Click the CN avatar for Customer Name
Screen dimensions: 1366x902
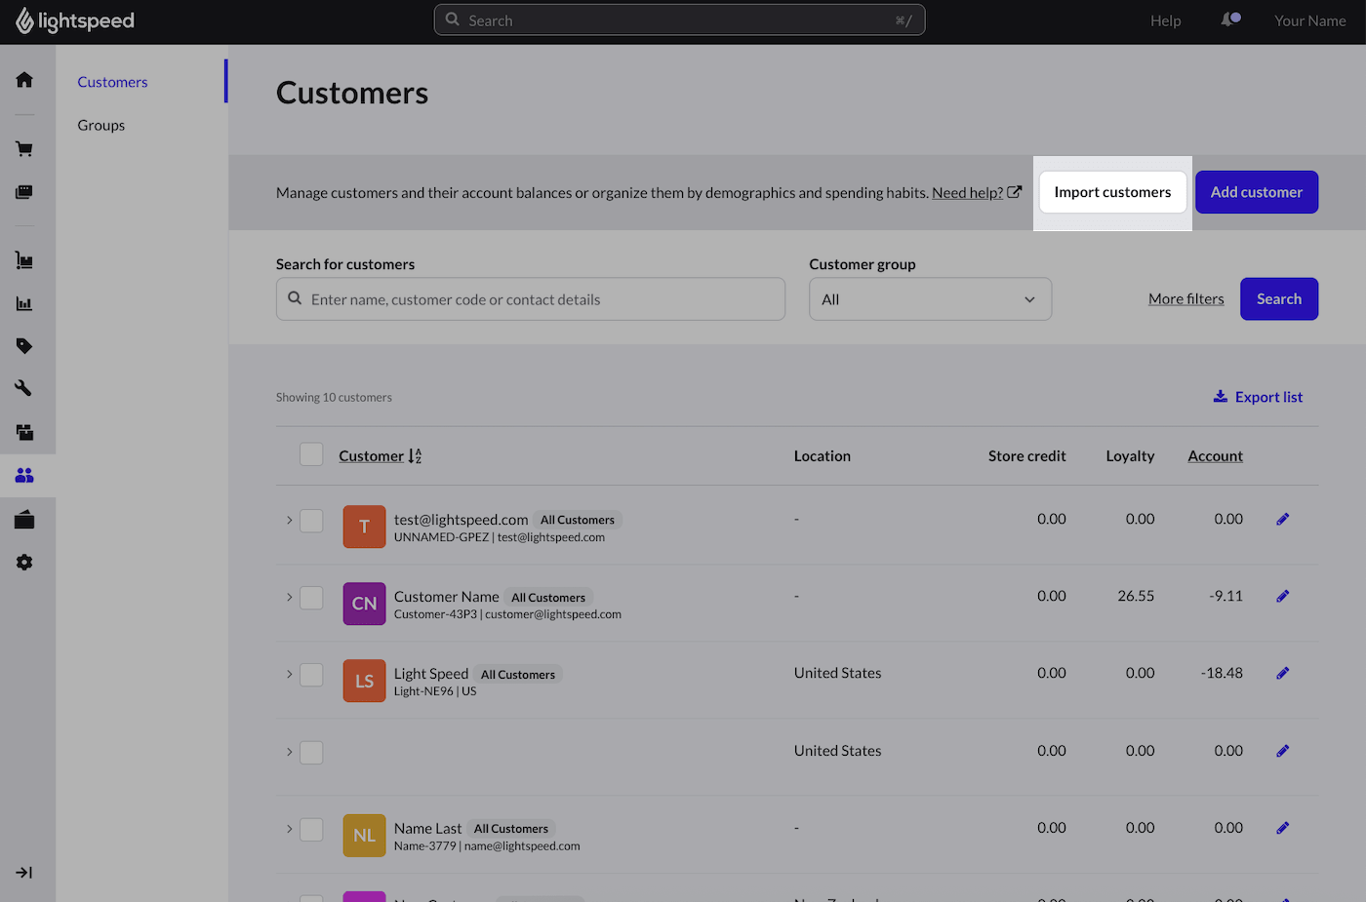point(364,604)
